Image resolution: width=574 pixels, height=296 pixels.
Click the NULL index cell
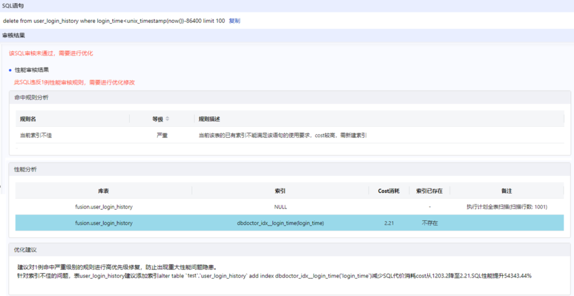pos(281,207)
